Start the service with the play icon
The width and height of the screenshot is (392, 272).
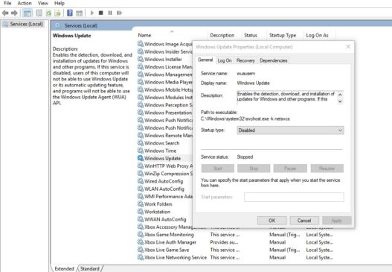click(91, 13)
